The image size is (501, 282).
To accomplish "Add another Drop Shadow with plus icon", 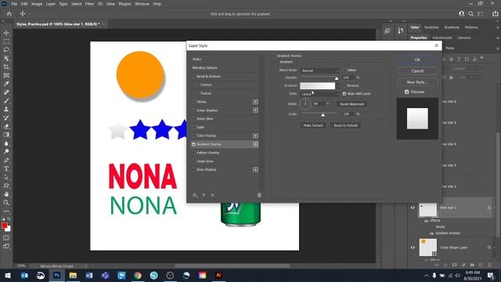I will [255, 170].
